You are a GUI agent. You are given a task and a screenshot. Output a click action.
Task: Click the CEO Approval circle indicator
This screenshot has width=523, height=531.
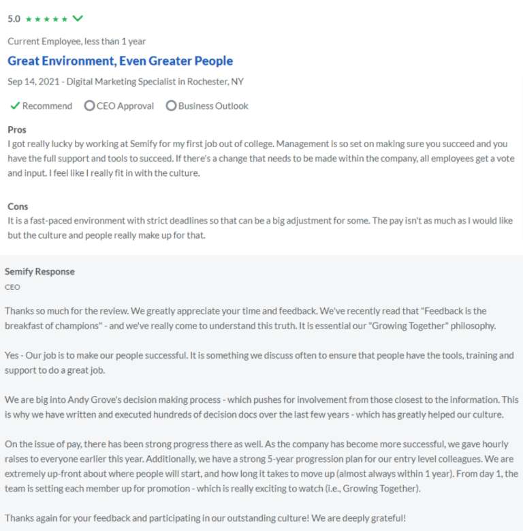pos(89,106)
